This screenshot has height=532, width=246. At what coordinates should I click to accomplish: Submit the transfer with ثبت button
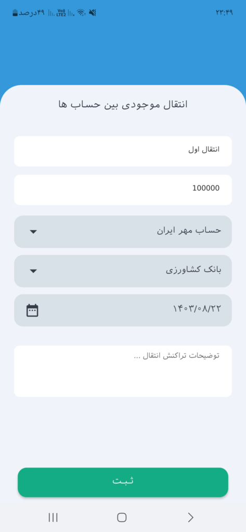[x=123, y=482]
